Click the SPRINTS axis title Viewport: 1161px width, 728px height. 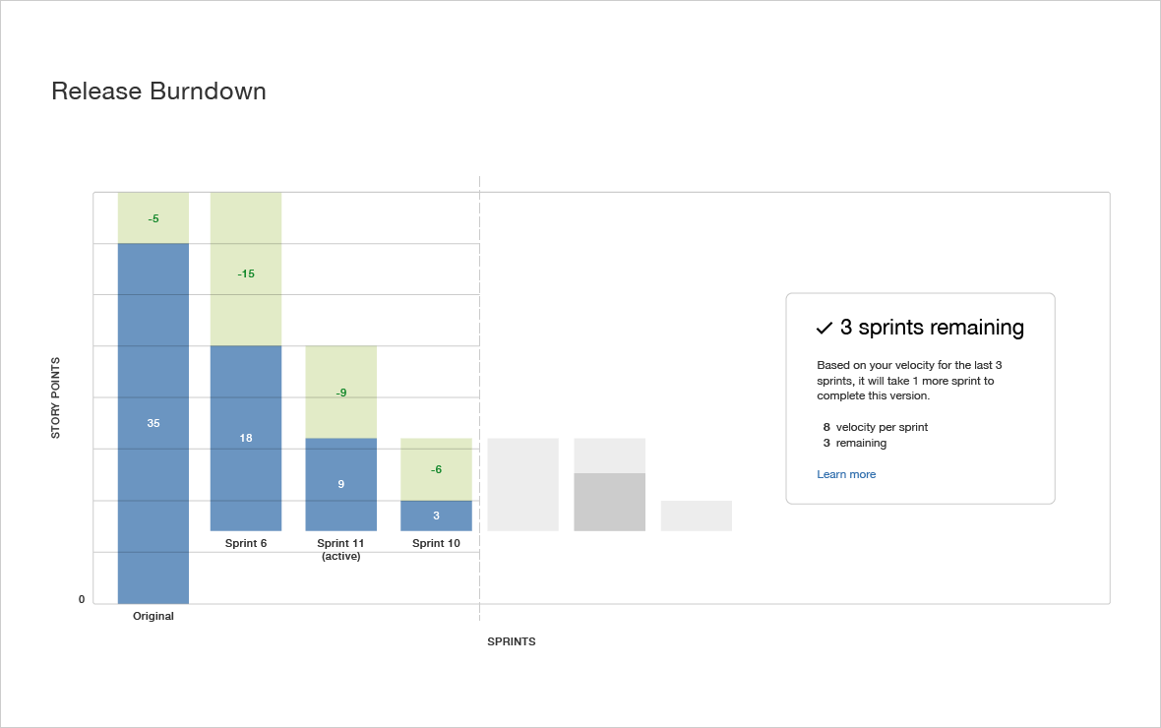[511, 641]
